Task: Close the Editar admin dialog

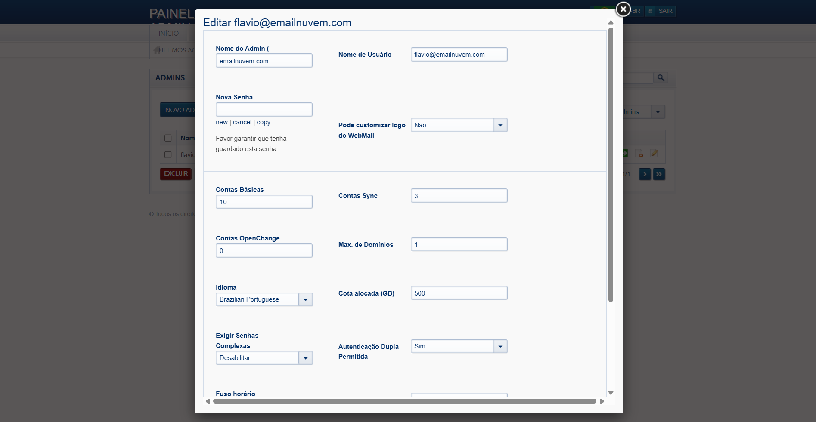Action: tap(623, 9)
